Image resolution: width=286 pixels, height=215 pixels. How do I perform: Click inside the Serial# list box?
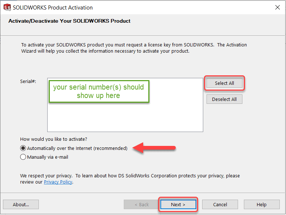point(125,117)
